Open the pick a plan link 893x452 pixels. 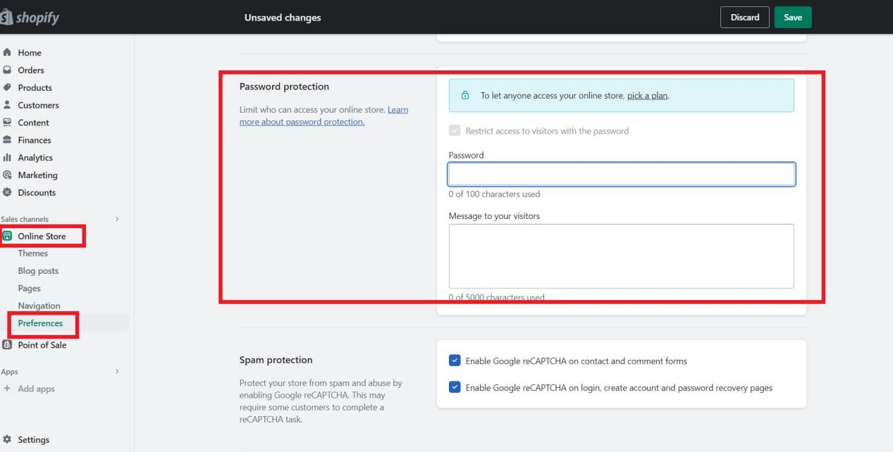coord(646,95)
